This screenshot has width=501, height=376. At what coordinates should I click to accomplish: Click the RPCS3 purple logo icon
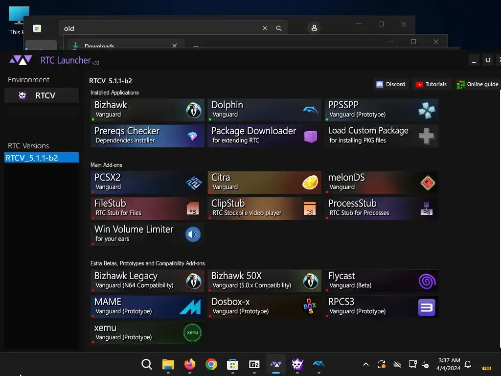click(427, 307)
